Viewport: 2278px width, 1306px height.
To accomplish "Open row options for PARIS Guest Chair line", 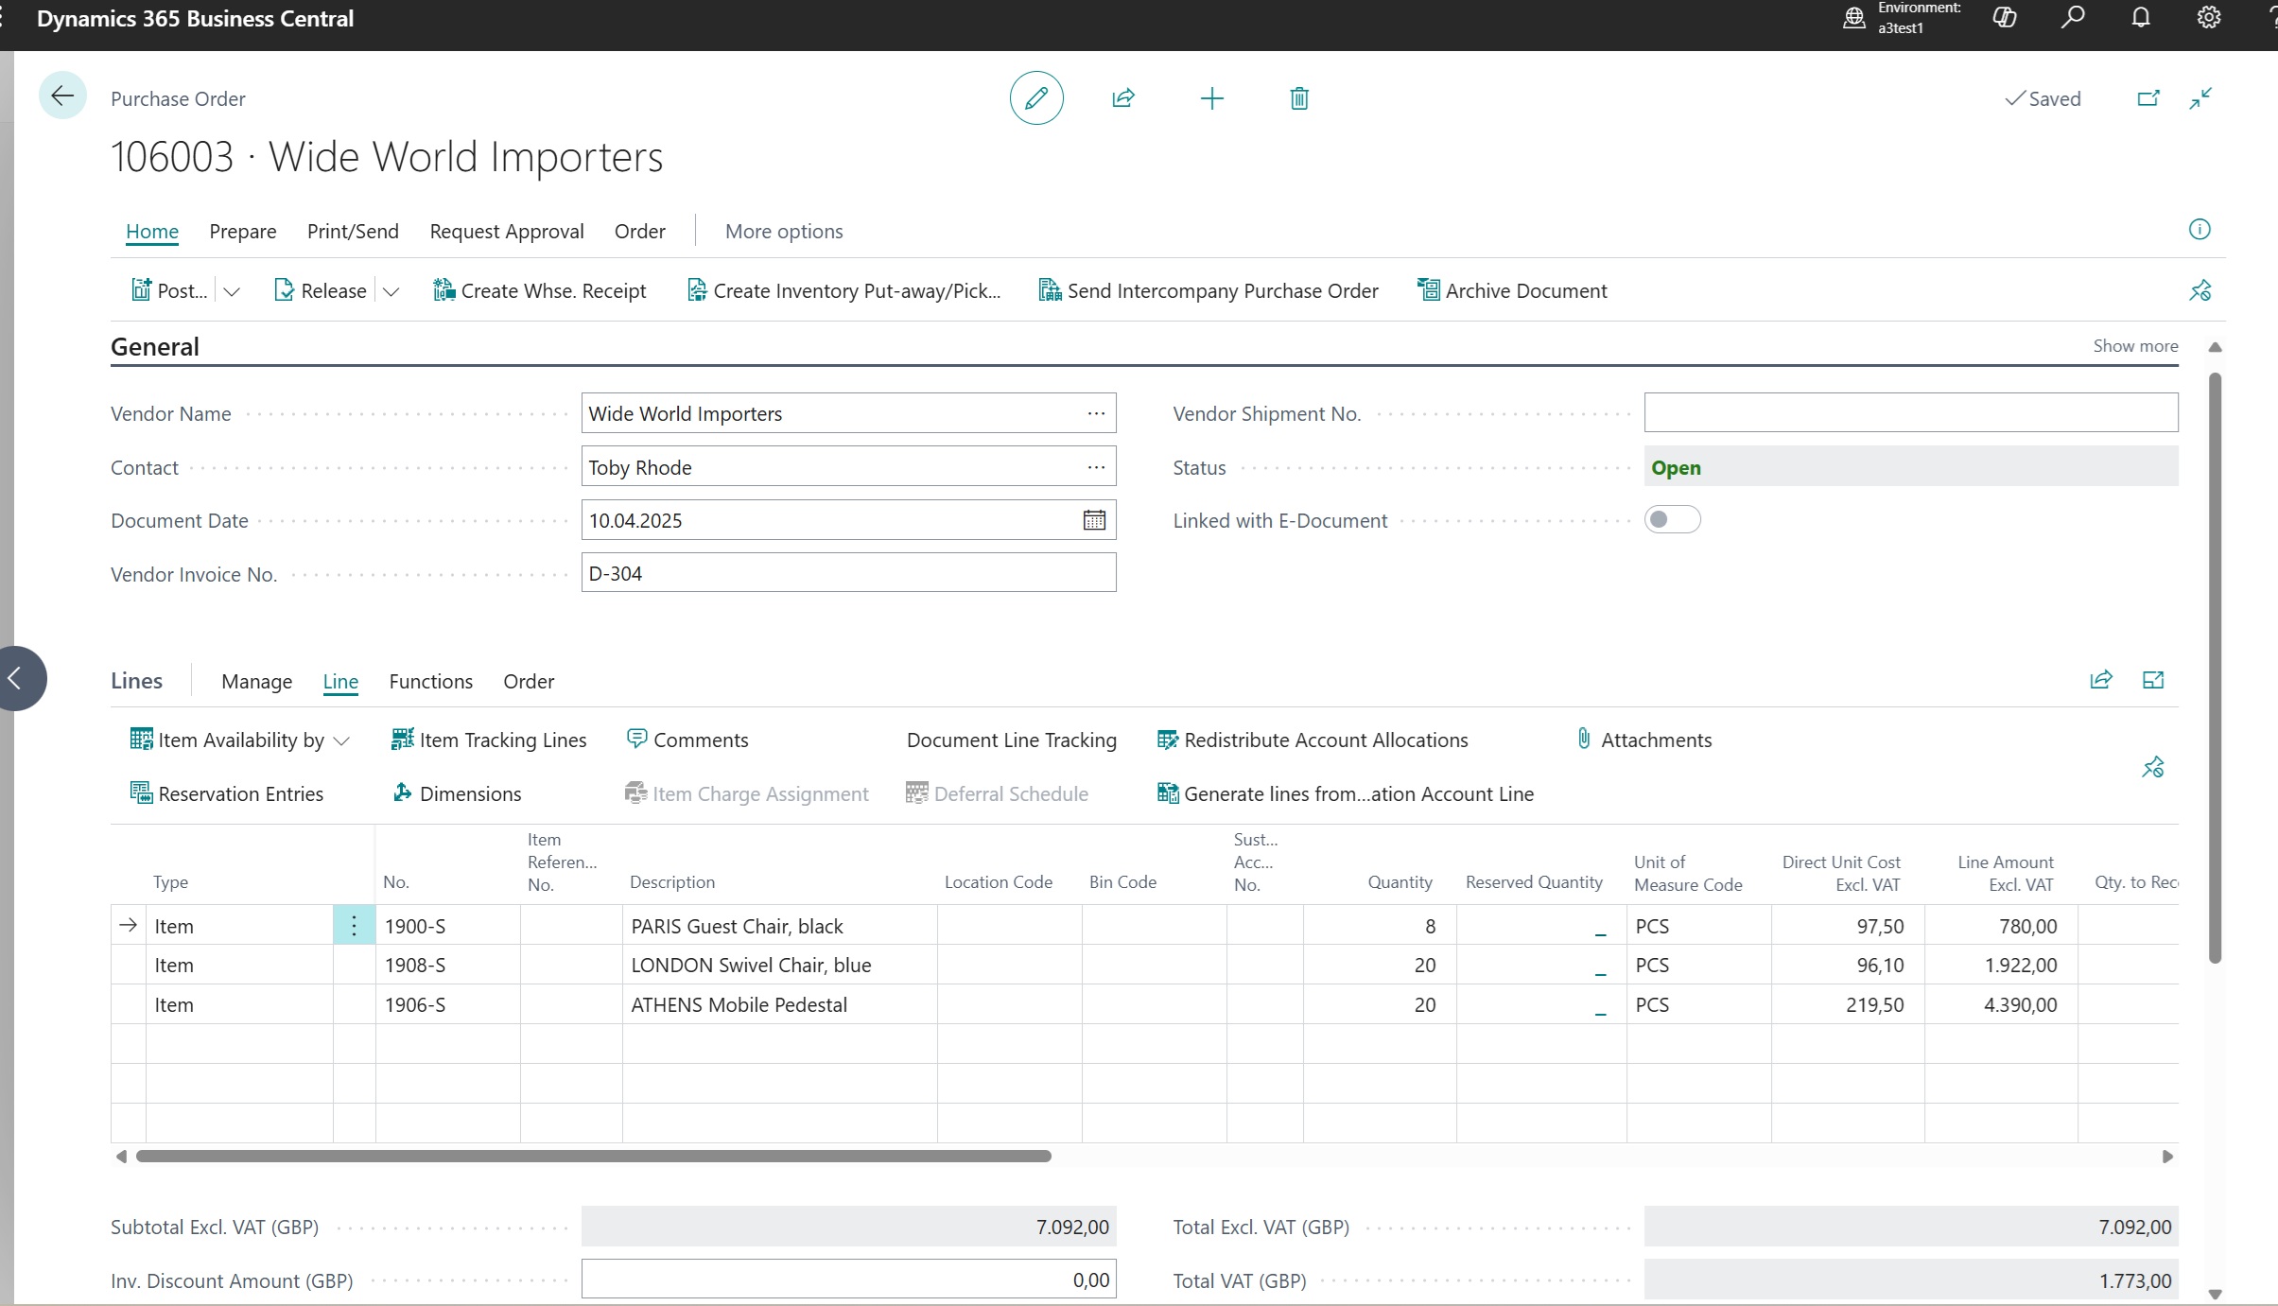I will (355, 926).
